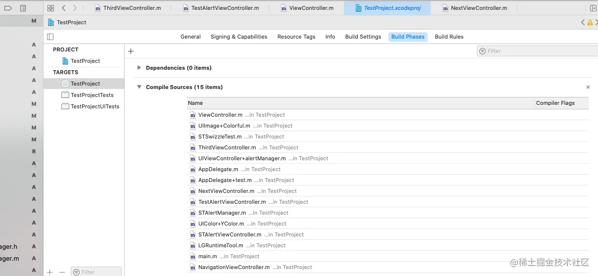Click the yellow warning triangle icon
Image resolution: width=598 pixels, height=276 pixels.
(590, 22)
